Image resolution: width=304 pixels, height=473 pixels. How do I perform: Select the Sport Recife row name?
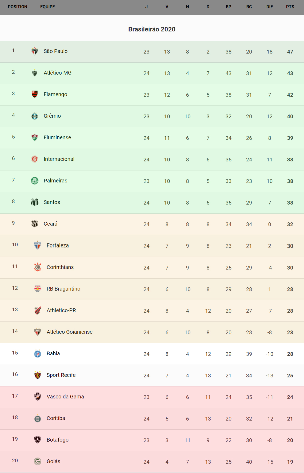[x=61, y=375]
